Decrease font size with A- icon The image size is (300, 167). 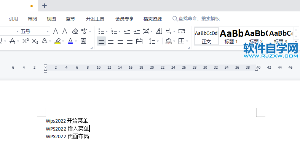pyautogui.click(x=65, y=31)
